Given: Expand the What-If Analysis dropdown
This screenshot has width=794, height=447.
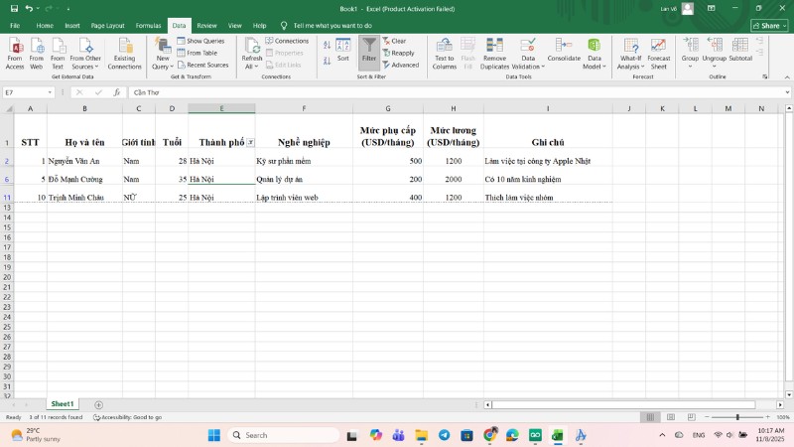Looking at the screenshot, I should pos(630,66).
